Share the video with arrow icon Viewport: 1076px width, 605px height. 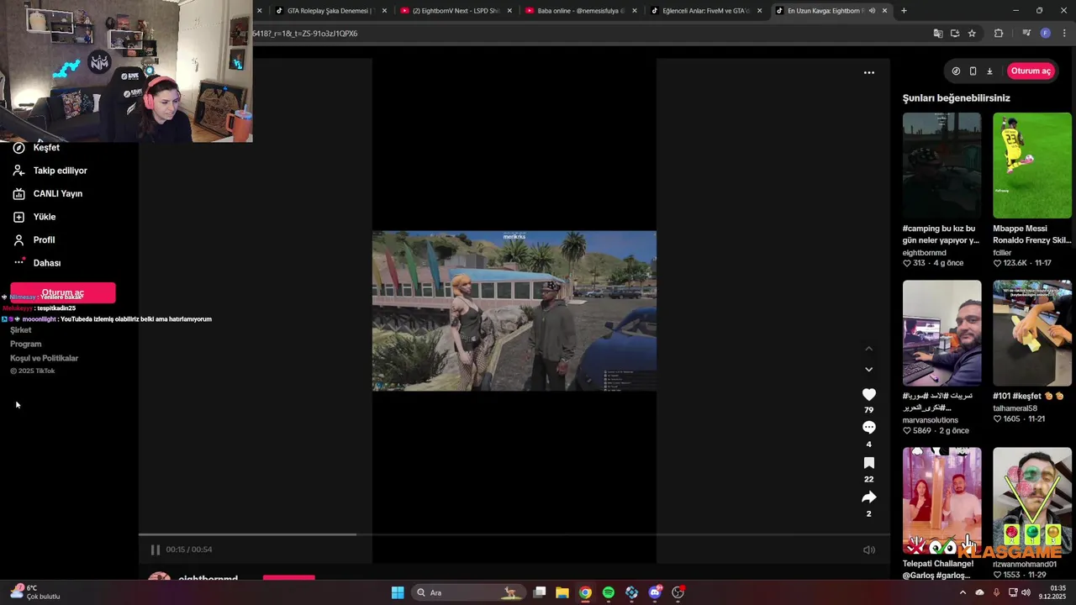(869, 497)
